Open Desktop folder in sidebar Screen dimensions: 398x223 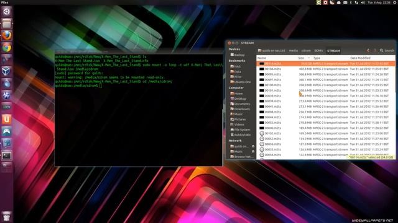point(238,98)
